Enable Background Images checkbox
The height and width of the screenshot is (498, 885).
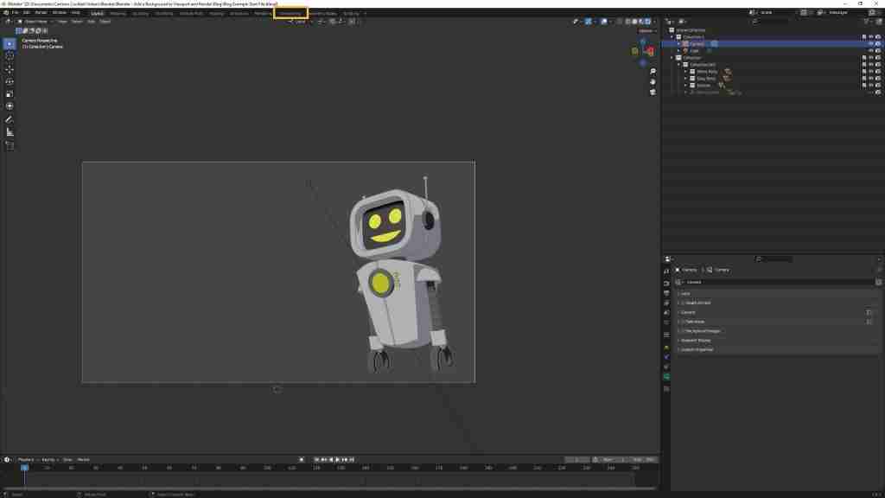coord(683,331)
